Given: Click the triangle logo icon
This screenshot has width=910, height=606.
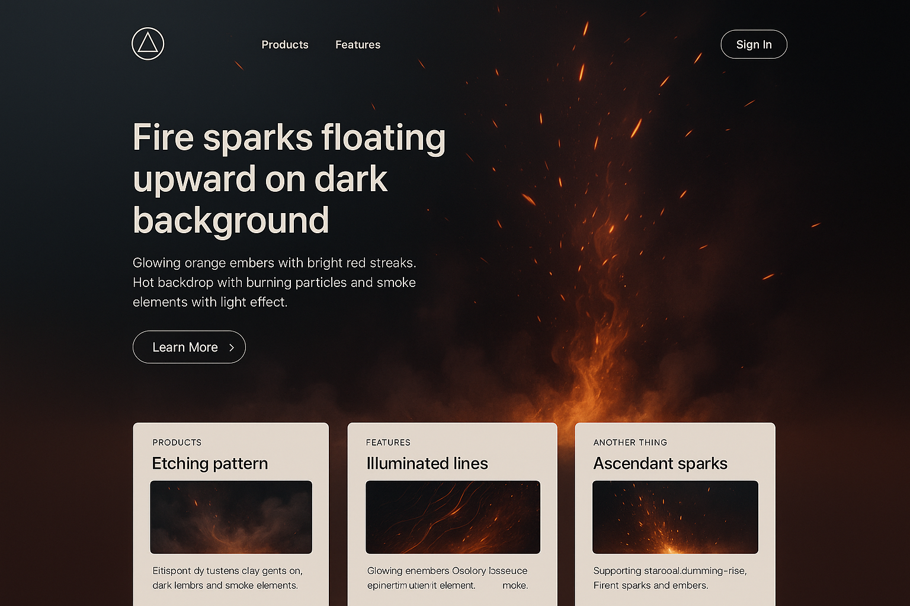Looking at the screenshot, I should pyautogui.click(x=148, y=44).
